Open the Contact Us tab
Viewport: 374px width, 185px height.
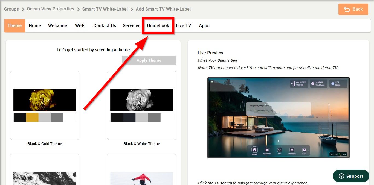(x=105, y=26)
